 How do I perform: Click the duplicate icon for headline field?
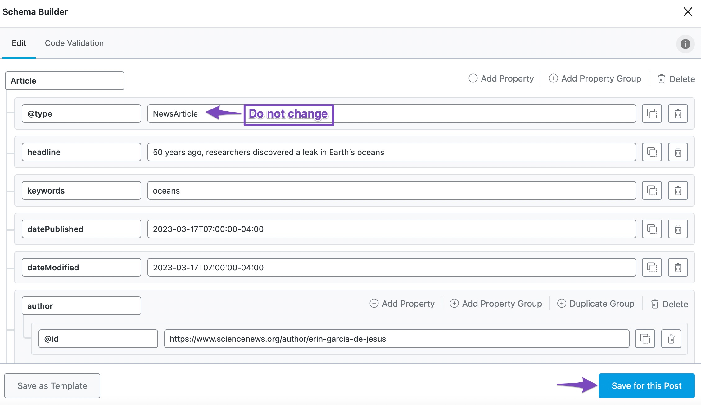[x=652, y=152]
